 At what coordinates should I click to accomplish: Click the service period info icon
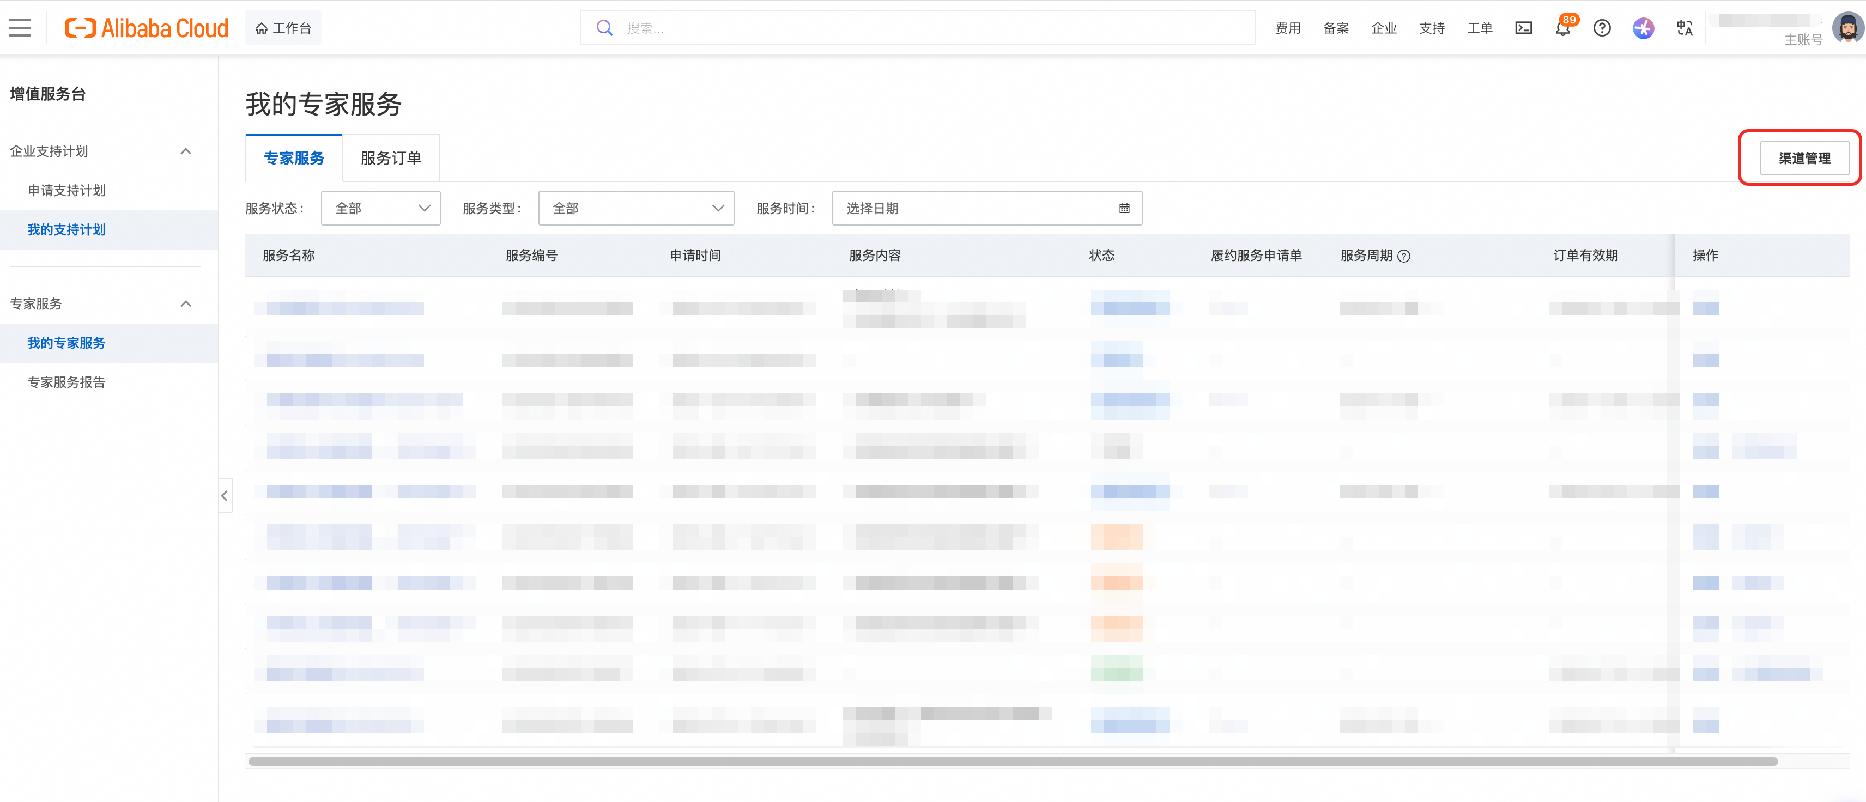tap(1404, 256)
